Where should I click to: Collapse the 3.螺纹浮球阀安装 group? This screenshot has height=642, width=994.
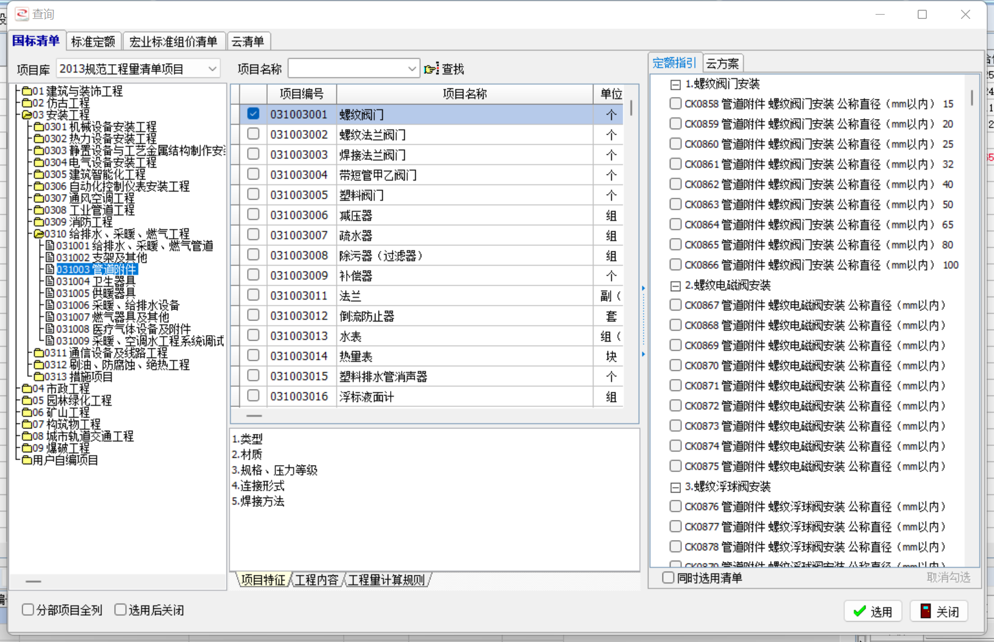pyautogui.click(x=675, y=488)
